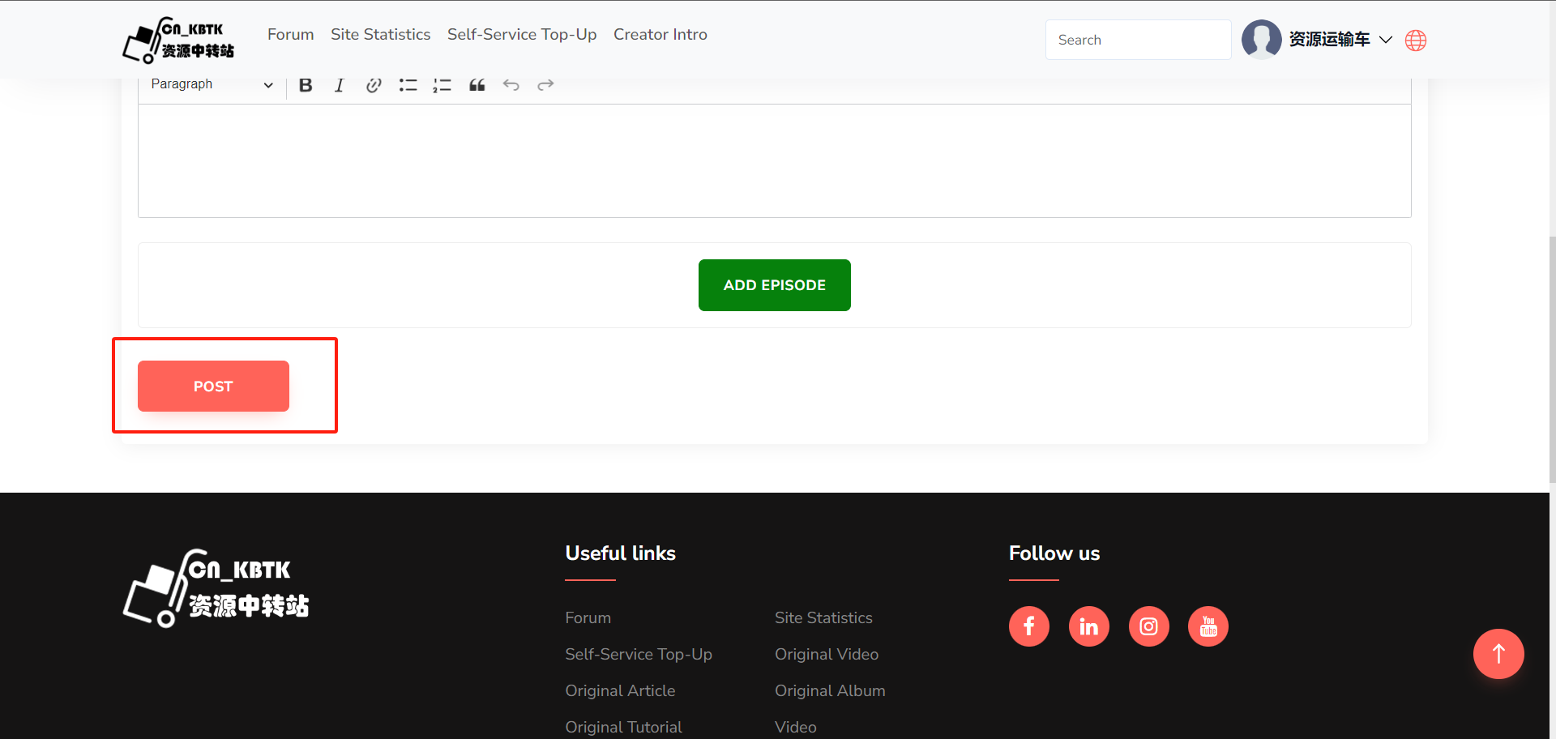
Task: Redo the last editor change
Action: click(545, 85)
